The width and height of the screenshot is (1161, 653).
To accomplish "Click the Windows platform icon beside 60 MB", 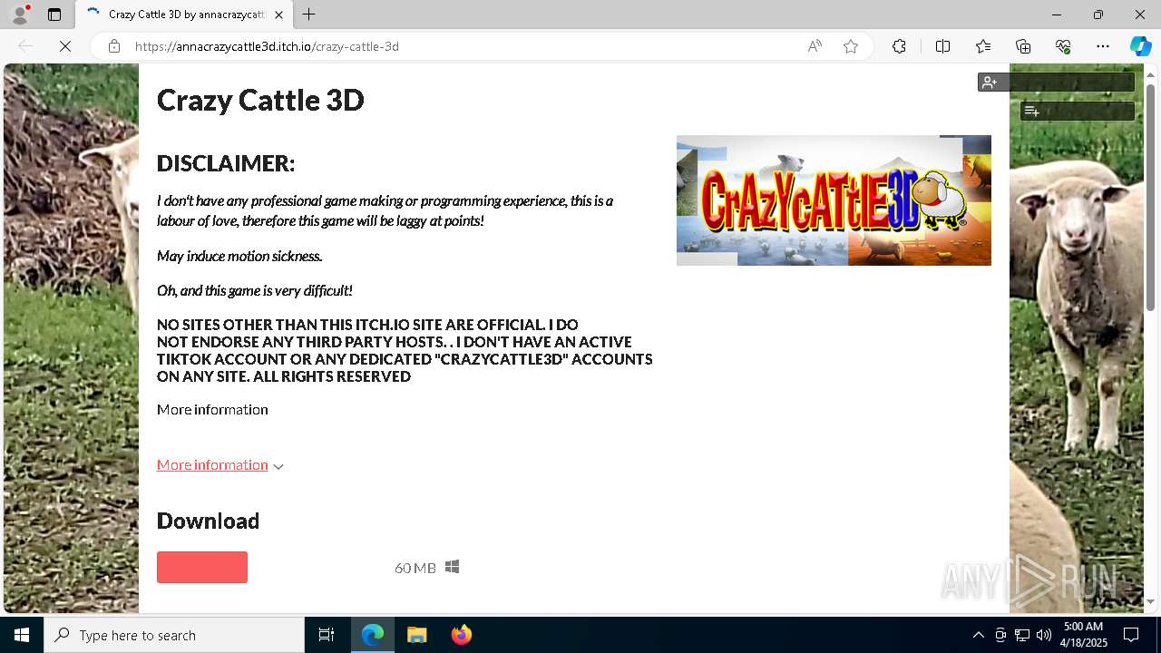I will [x=452, y=567].
